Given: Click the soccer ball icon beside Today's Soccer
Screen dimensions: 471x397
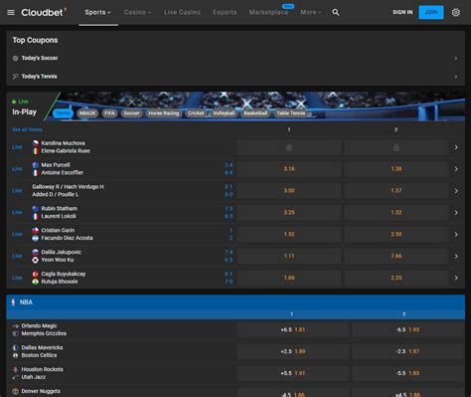Looking at the screenshot, I should pyautogui.click(x=15, y=59).
